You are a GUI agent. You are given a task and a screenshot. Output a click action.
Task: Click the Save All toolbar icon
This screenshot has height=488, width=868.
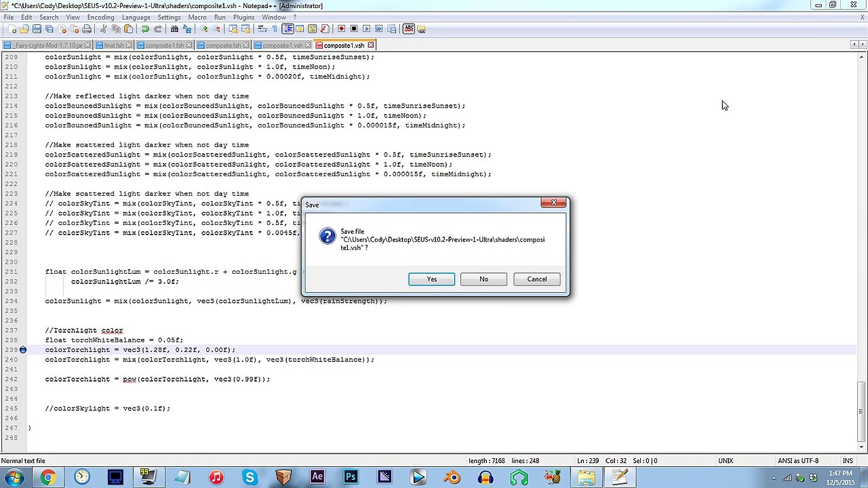(49, 29)
